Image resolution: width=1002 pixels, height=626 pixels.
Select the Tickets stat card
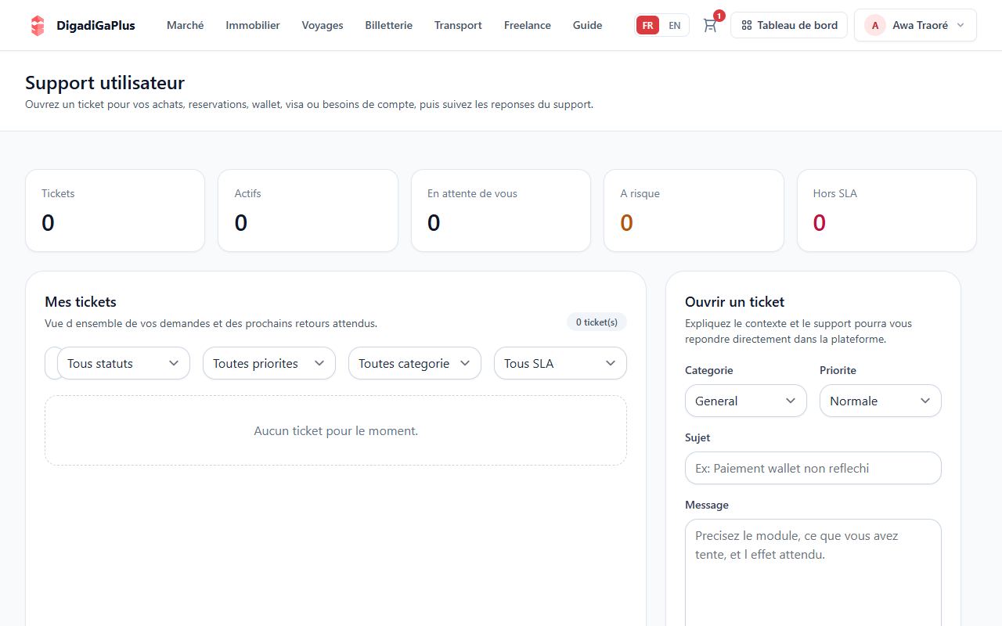pyautogui.click(x=115, y=210)
